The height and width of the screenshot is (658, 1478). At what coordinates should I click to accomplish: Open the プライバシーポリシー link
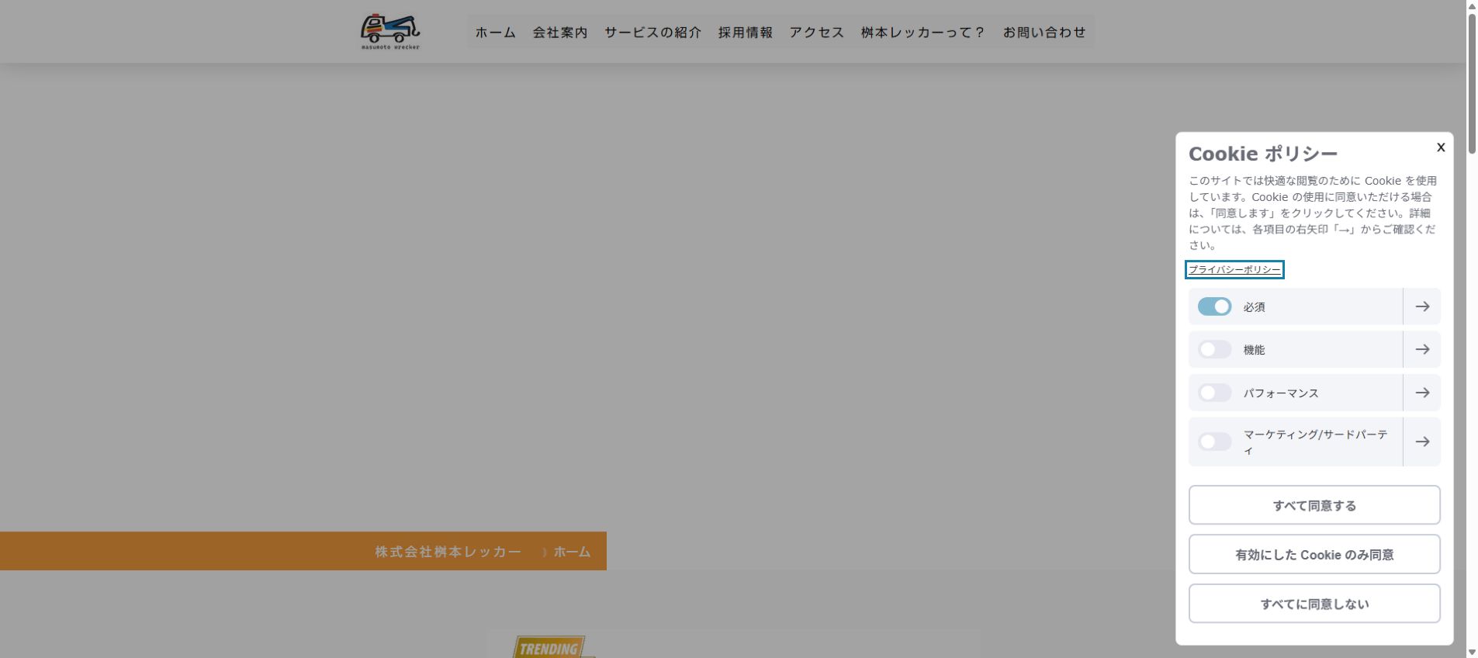(1234, 269)
